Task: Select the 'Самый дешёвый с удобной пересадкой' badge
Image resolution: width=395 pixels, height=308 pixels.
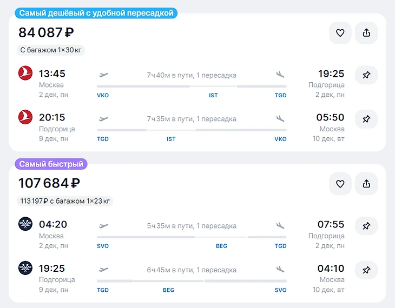Action: [x=96, y=13]
